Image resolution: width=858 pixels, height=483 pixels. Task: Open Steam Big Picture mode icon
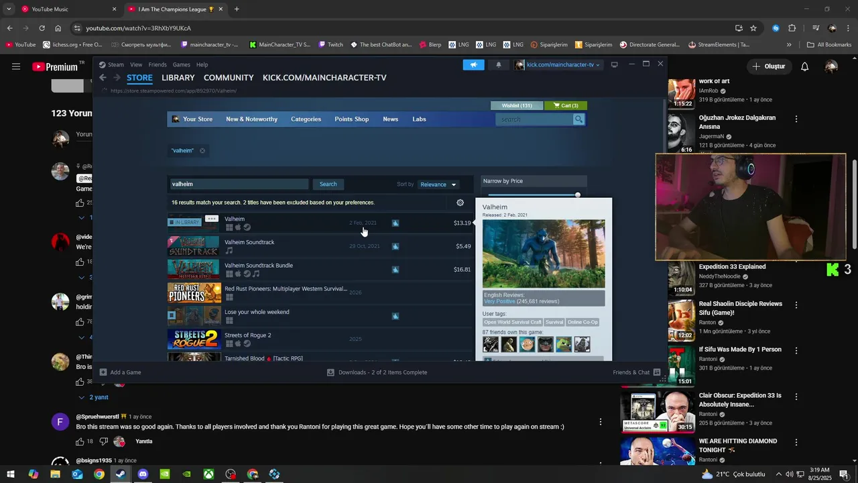[614, 64]
